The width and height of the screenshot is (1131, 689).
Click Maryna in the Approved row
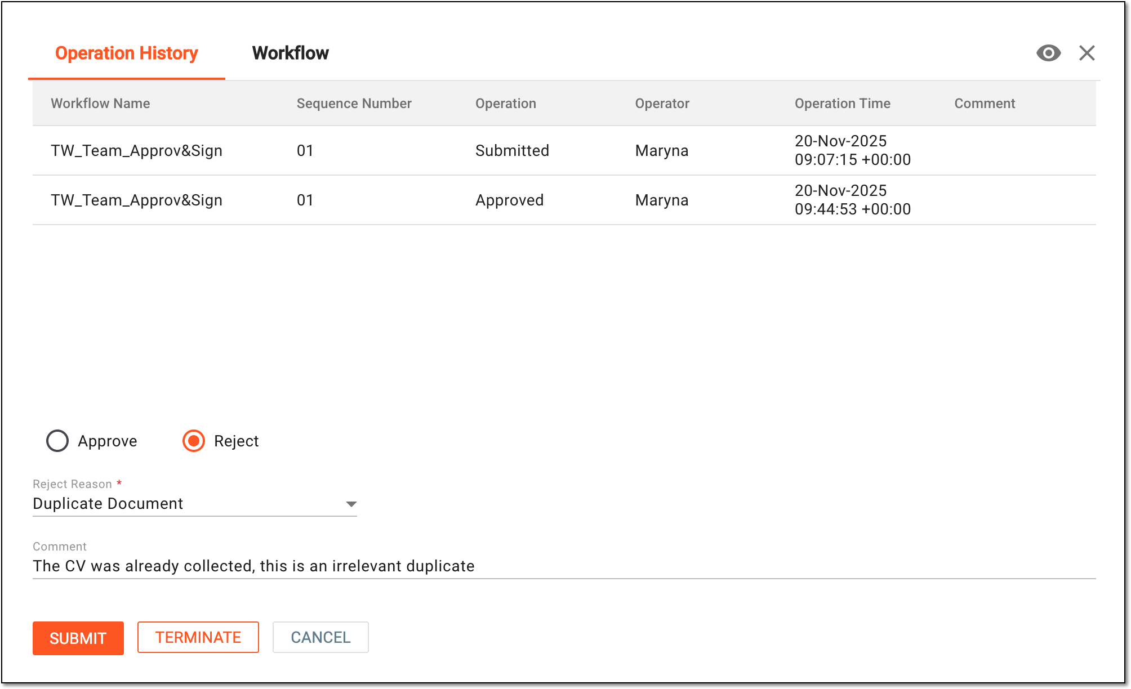(x=662, y=200)
